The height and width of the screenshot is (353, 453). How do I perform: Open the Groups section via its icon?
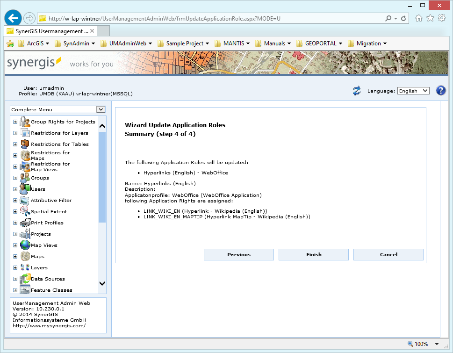tap(25, 178)
